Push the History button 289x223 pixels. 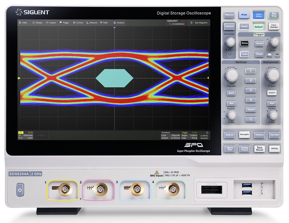click(259, 135)
